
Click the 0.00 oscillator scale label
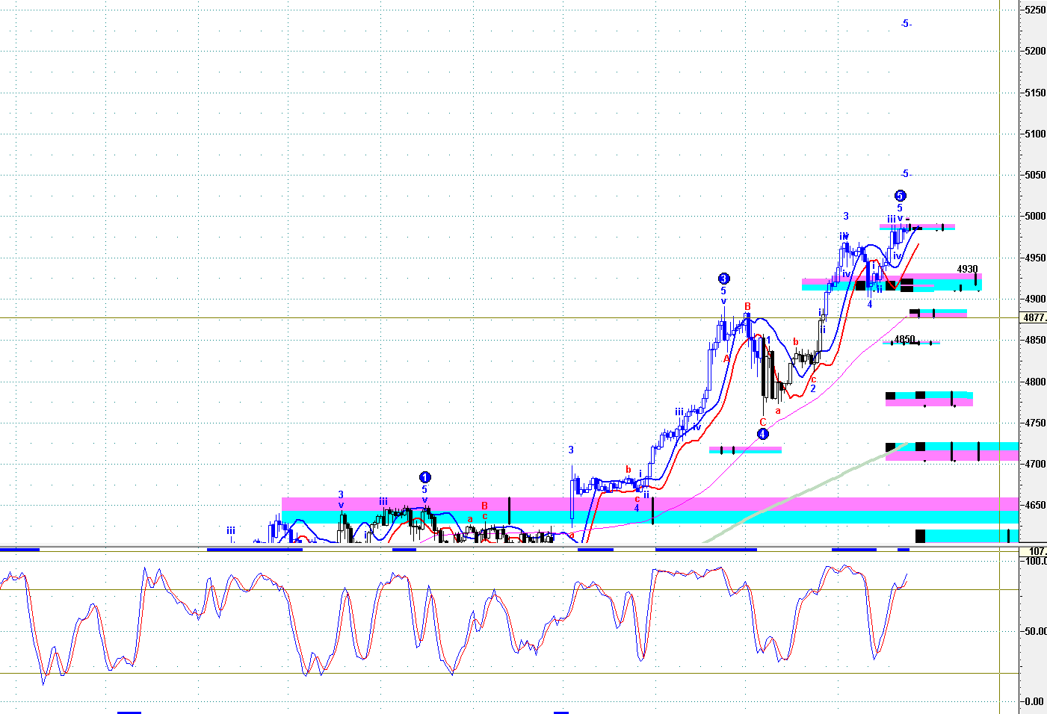[x=1035, y=702]
